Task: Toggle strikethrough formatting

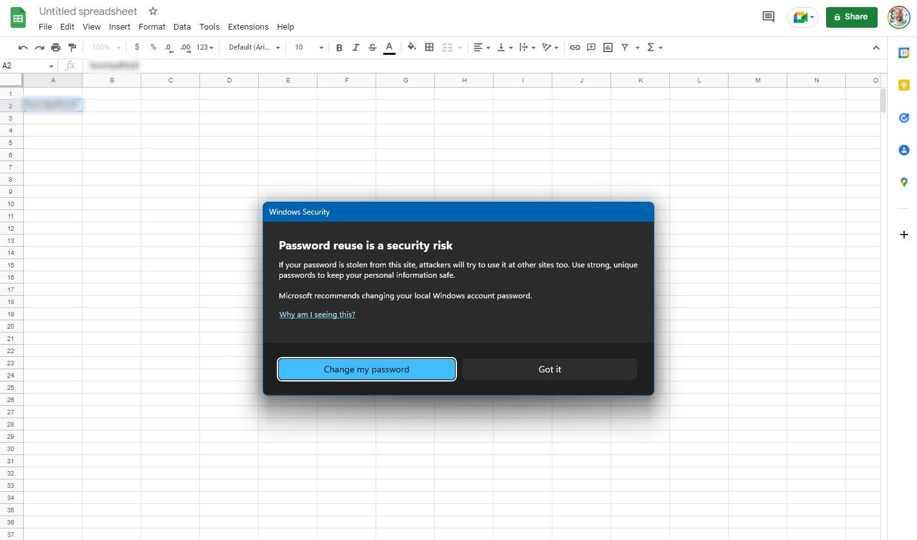Action: (372, 48)
